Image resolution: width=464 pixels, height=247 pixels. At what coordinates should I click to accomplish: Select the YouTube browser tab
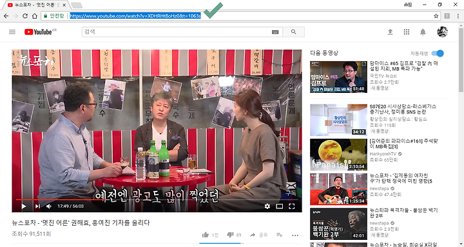coord(35,5)
